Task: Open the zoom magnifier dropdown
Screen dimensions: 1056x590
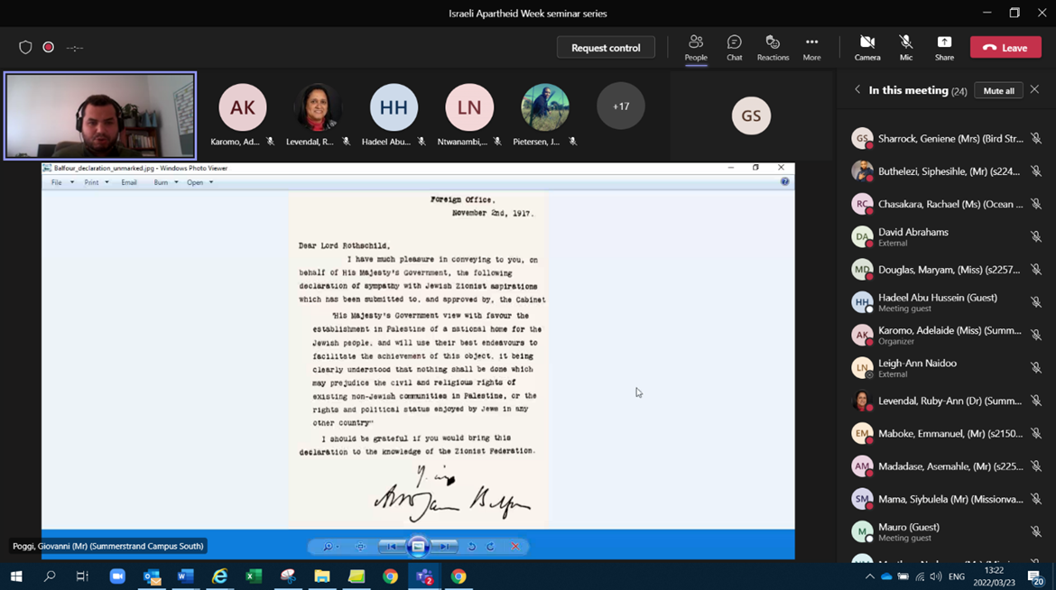Action: click(x=330, y=546)
